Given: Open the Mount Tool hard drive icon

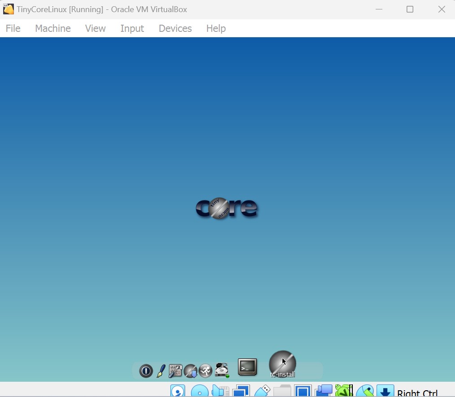Looking at the screenshot, I should pos(222,370).
